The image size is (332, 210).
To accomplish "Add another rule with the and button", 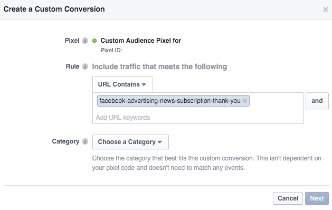I will [x=317, y=101].
